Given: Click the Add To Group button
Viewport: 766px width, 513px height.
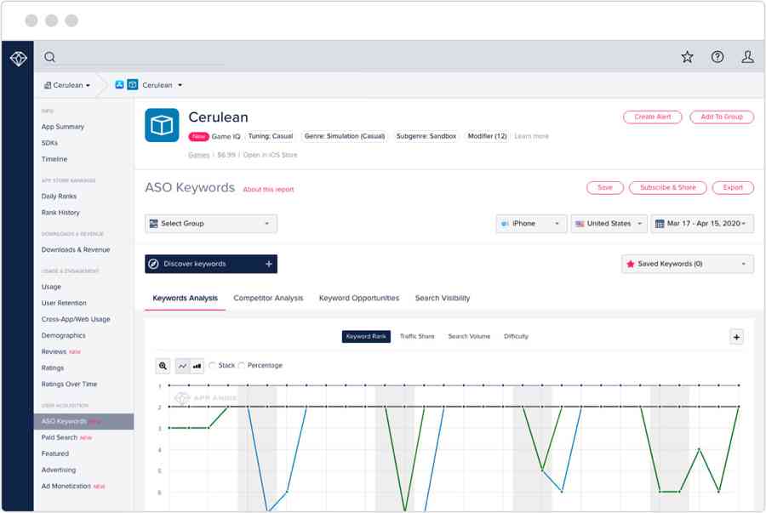Looking at the screenshot, I should click(x=722, y=117).
